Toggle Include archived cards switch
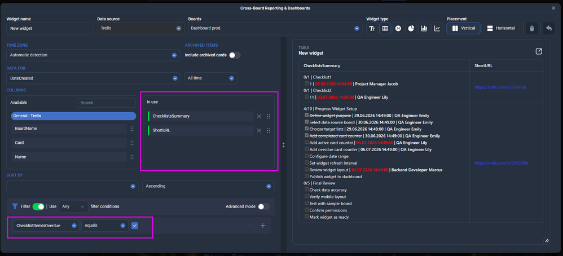The width and height of the screenshot is (563, 256). (x=235, y=55)
